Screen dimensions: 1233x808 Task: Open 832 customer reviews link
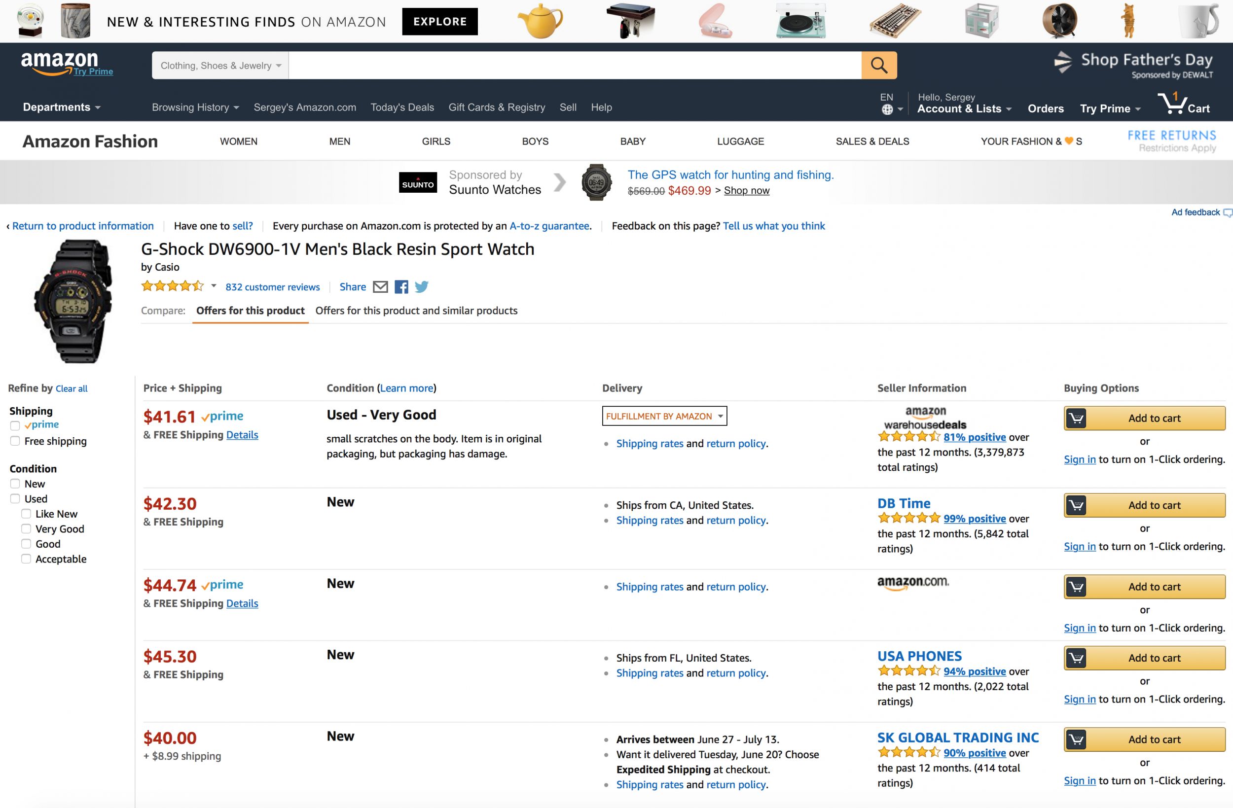coord(273,287)
